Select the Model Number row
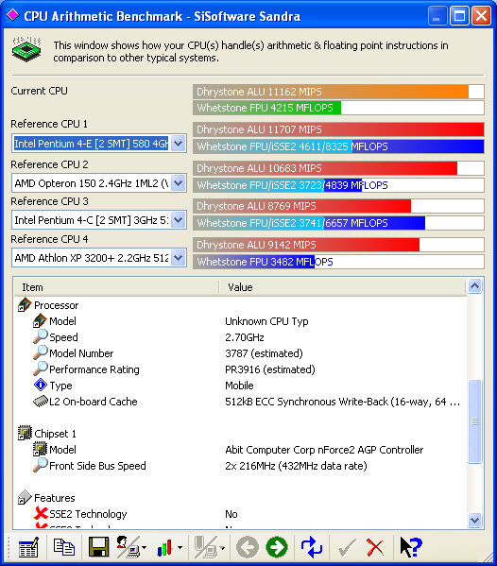The width and height of the screenshot is (497, 566). tap(240, 353)
